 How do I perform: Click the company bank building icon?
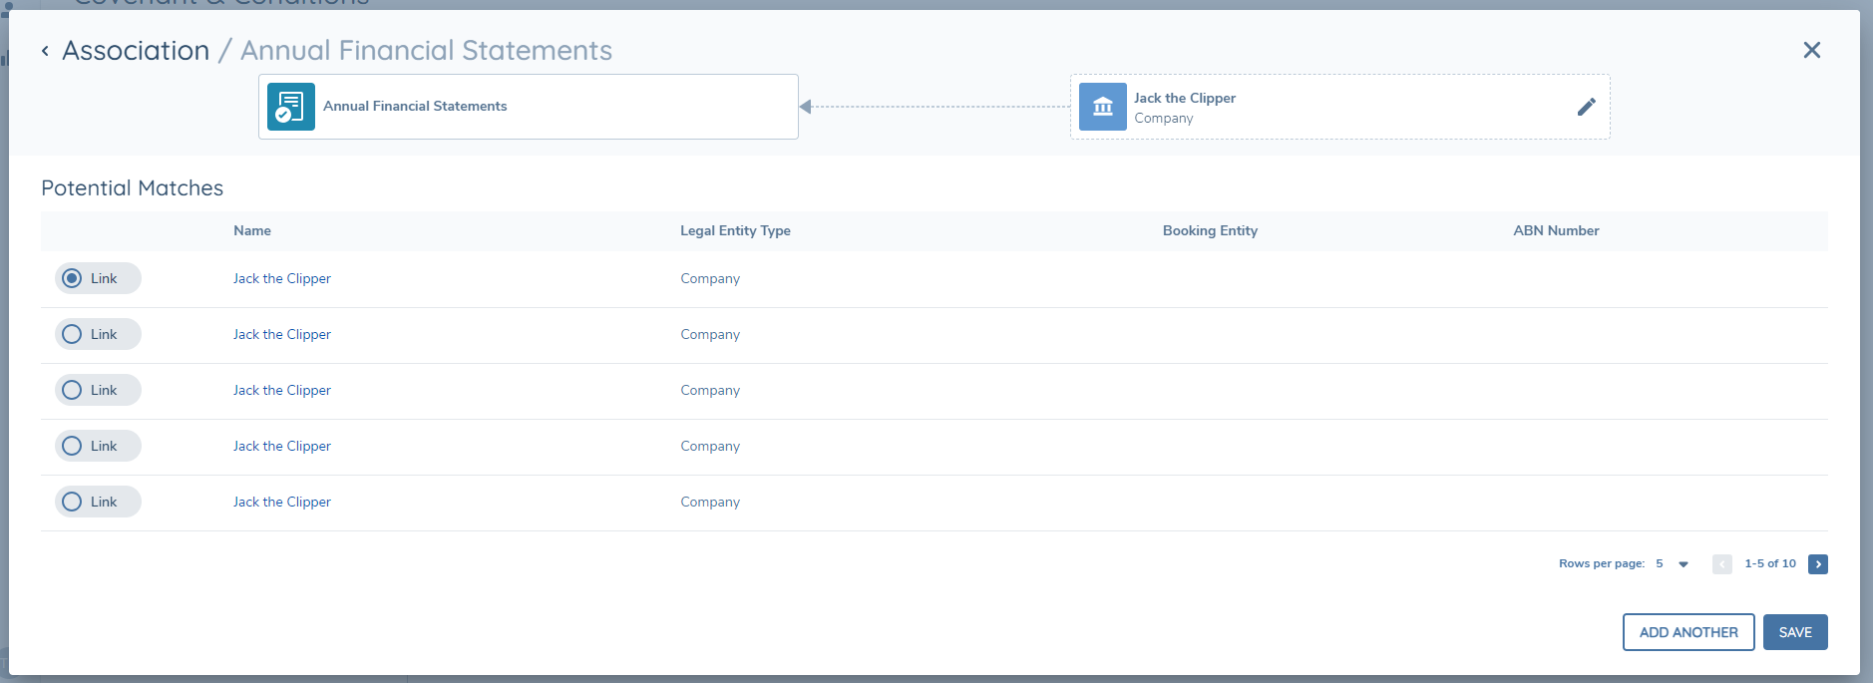coord(1102,107)
